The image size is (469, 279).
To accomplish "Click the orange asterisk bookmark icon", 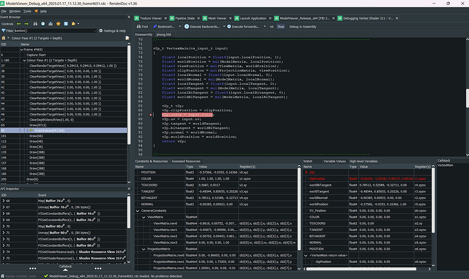I will (58, 24).
